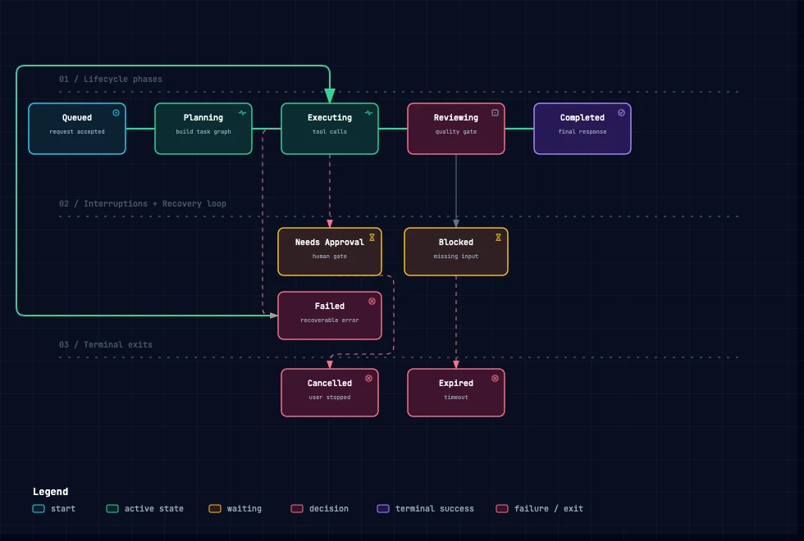Click the hourglass icon in Needs Approval node

372,237
